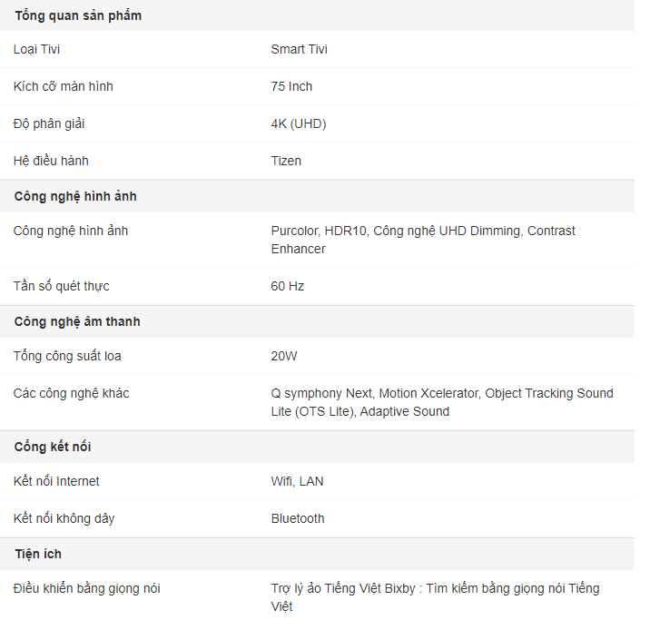Screen dimensions: 650x620
Task: Select the Wifi, LAN connection value
Action: point(297,482)
